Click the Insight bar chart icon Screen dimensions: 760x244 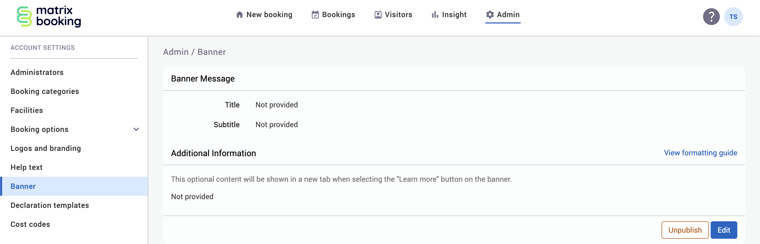pyautogui.click(x=435, y=15)
